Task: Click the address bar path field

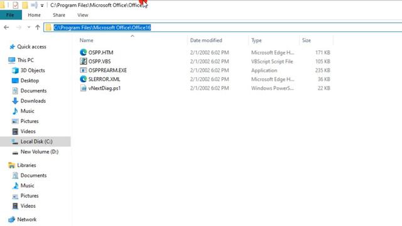Action: pyautogui.click(x=223, y=28)
